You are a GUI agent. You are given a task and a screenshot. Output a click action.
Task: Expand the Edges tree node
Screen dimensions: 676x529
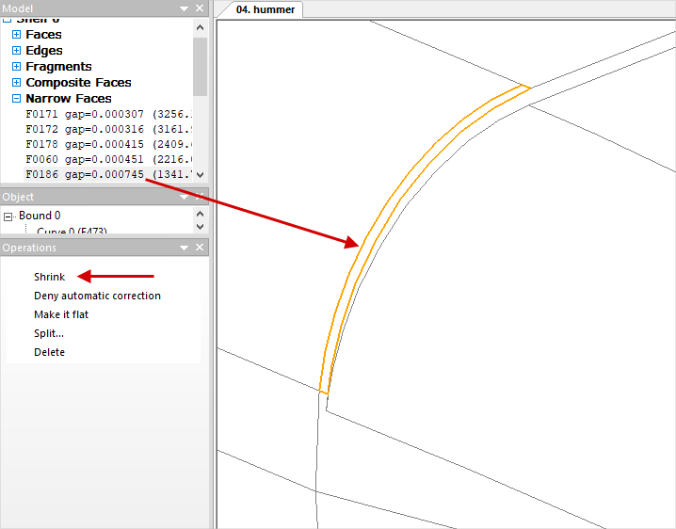16,51
